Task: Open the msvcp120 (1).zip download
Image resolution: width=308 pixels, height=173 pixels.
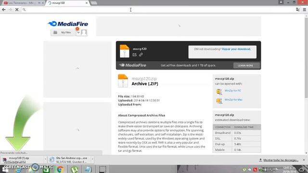Action: click(x=23, y=160)
